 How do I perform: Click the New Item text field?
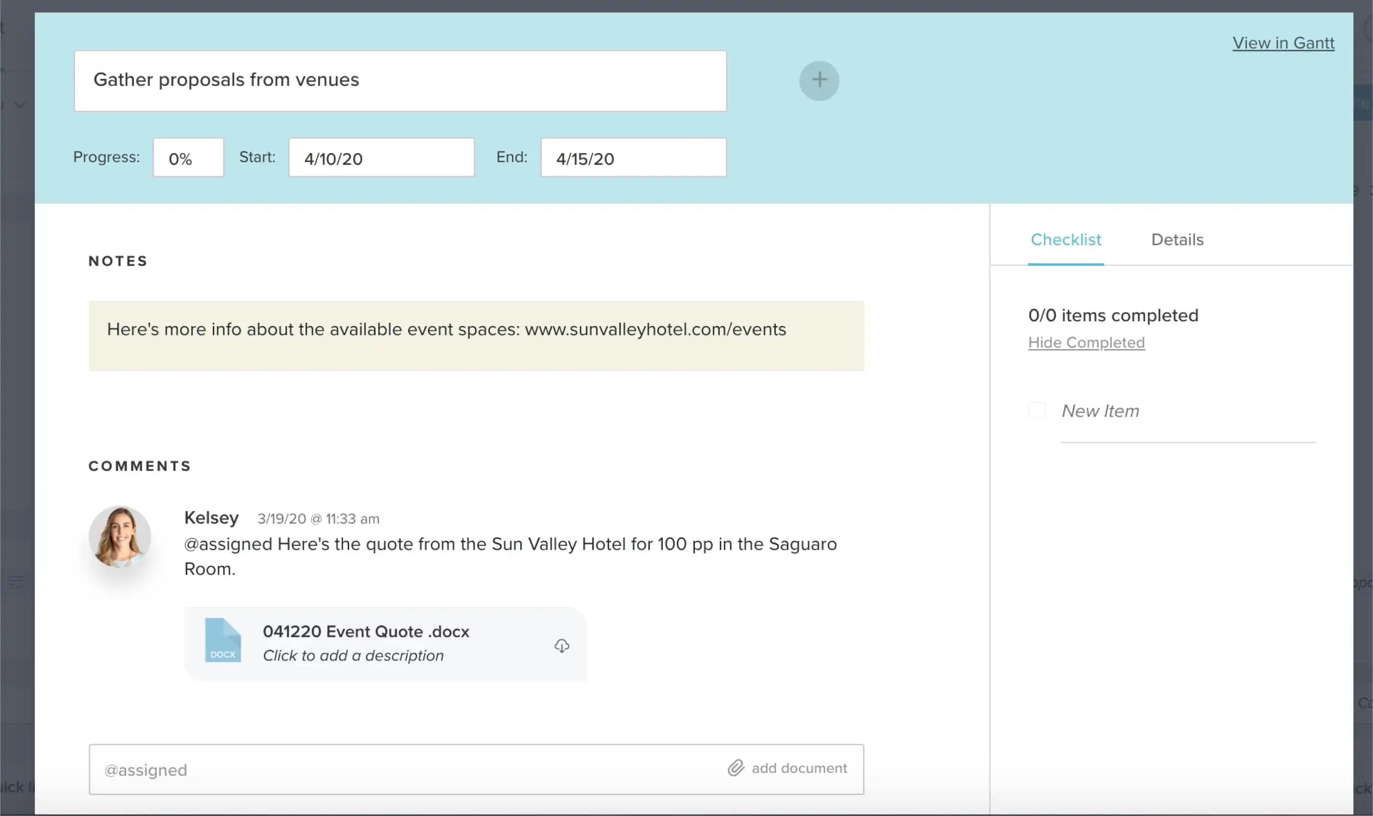tap(1188, 411)
